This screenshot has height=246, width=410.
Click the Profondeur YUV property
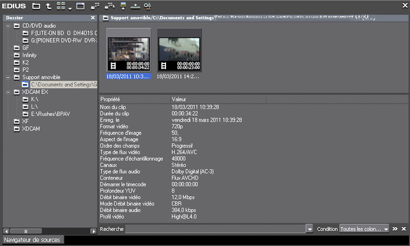(118, 191)
